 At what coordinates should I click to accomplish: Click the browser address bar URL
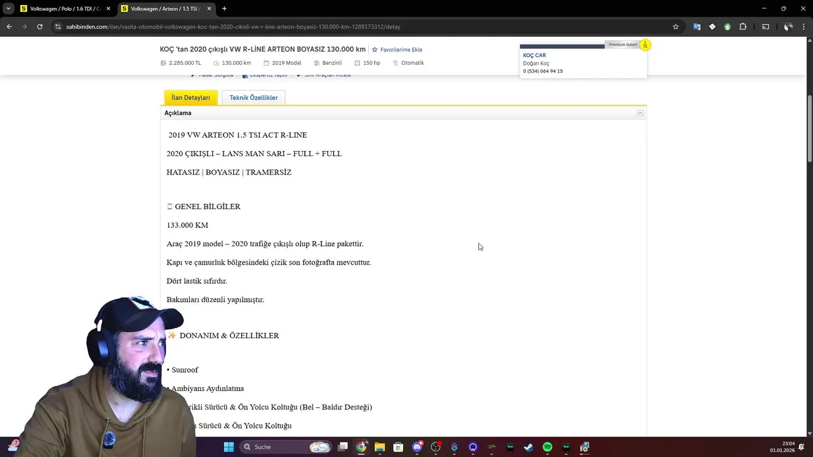point(233,27)
